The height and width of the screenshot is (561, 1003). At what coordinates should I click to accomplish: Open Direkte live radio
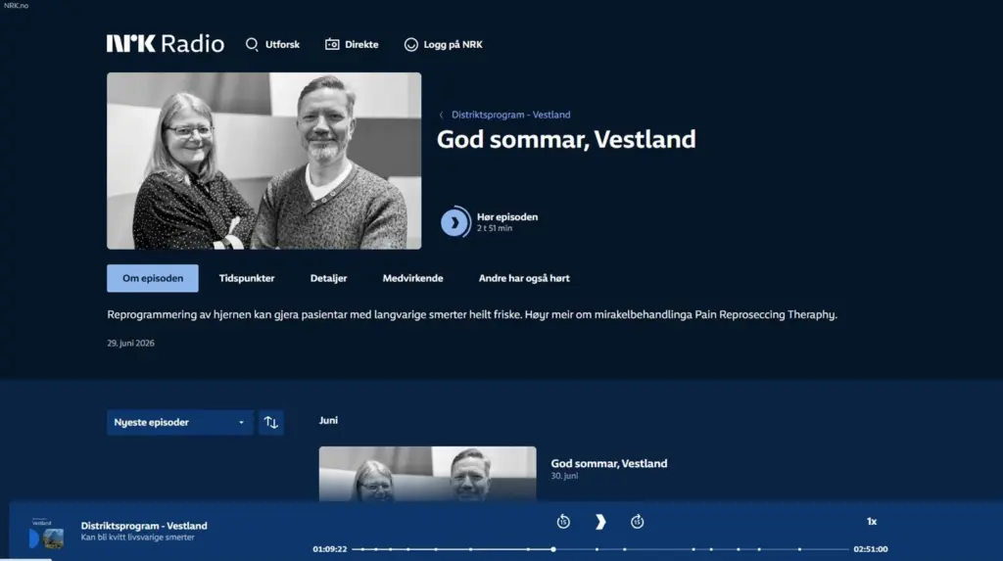(352, 44)
